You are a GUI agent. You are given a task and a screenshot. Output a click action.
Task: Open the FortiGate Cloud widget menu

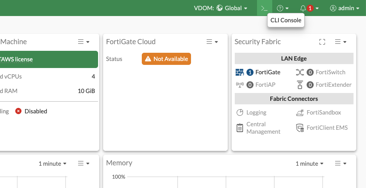tap(212, 42)
